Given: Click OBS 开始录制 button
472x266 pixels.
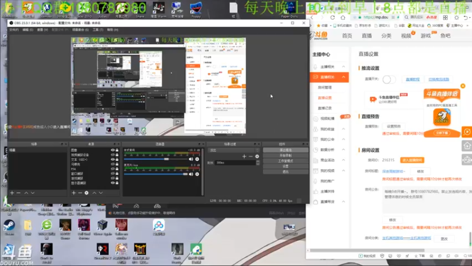Looking at the screenshot, I should click(x=286, y=155).
